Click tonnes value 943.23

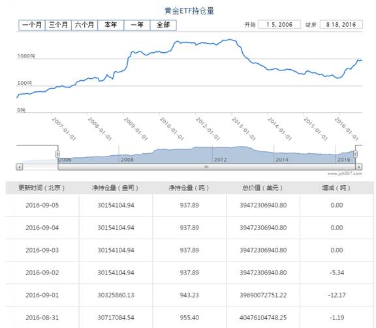(189, 295)
